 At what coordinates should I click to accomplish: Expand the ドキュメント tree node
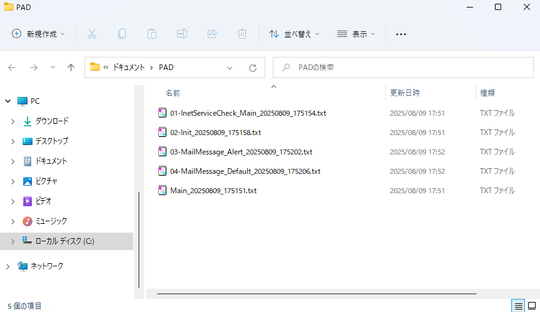click(13, 161)
